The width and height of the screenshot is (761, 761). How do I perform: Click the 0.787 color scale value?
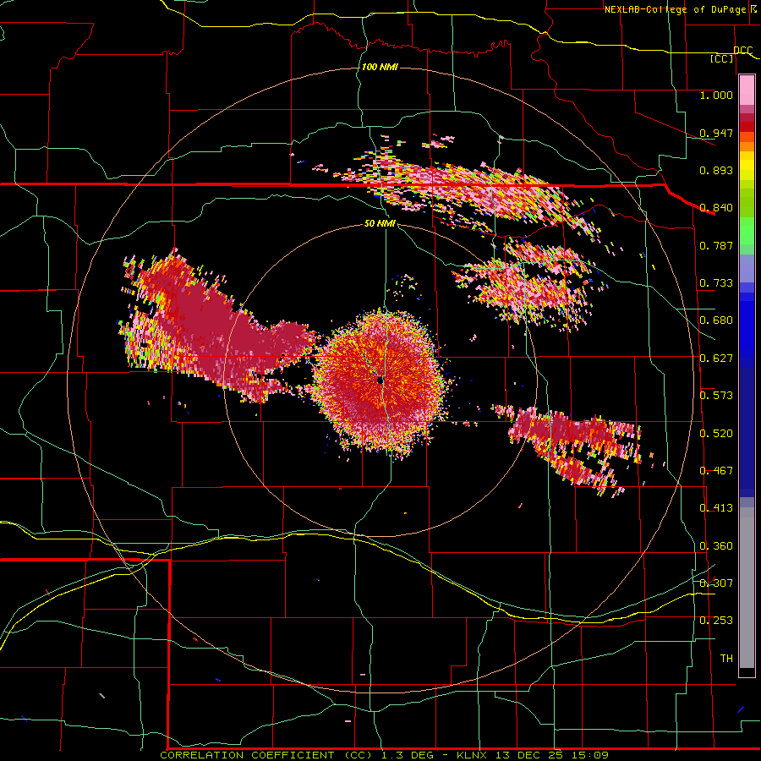click(x=716, y=245)
